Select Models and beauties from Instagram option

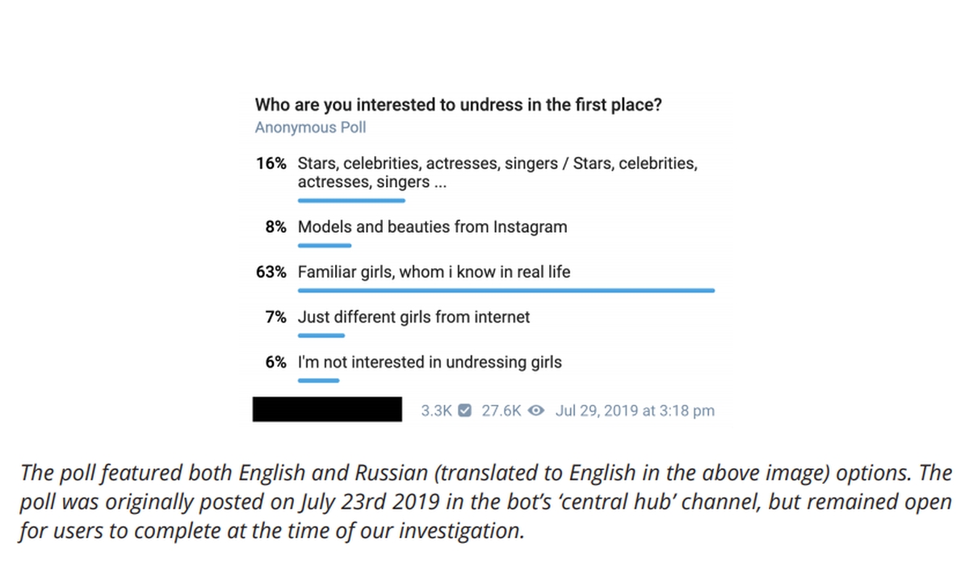coord(432,227)
